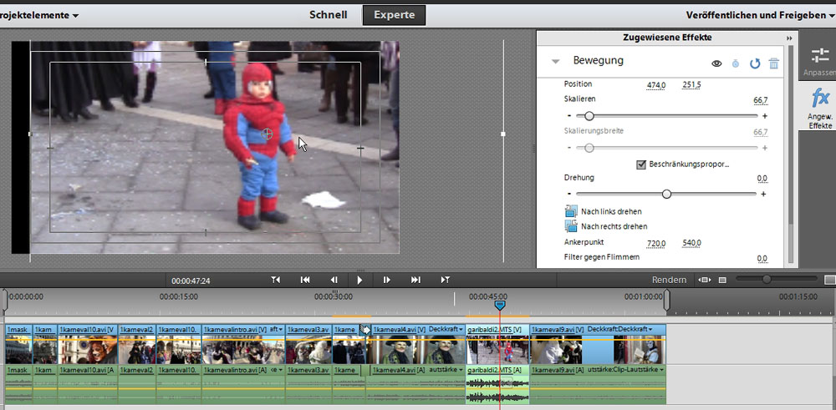
Task: Open the Veröffentlichen und Freigeben dropdown
Action: click(x=760, y=15)
